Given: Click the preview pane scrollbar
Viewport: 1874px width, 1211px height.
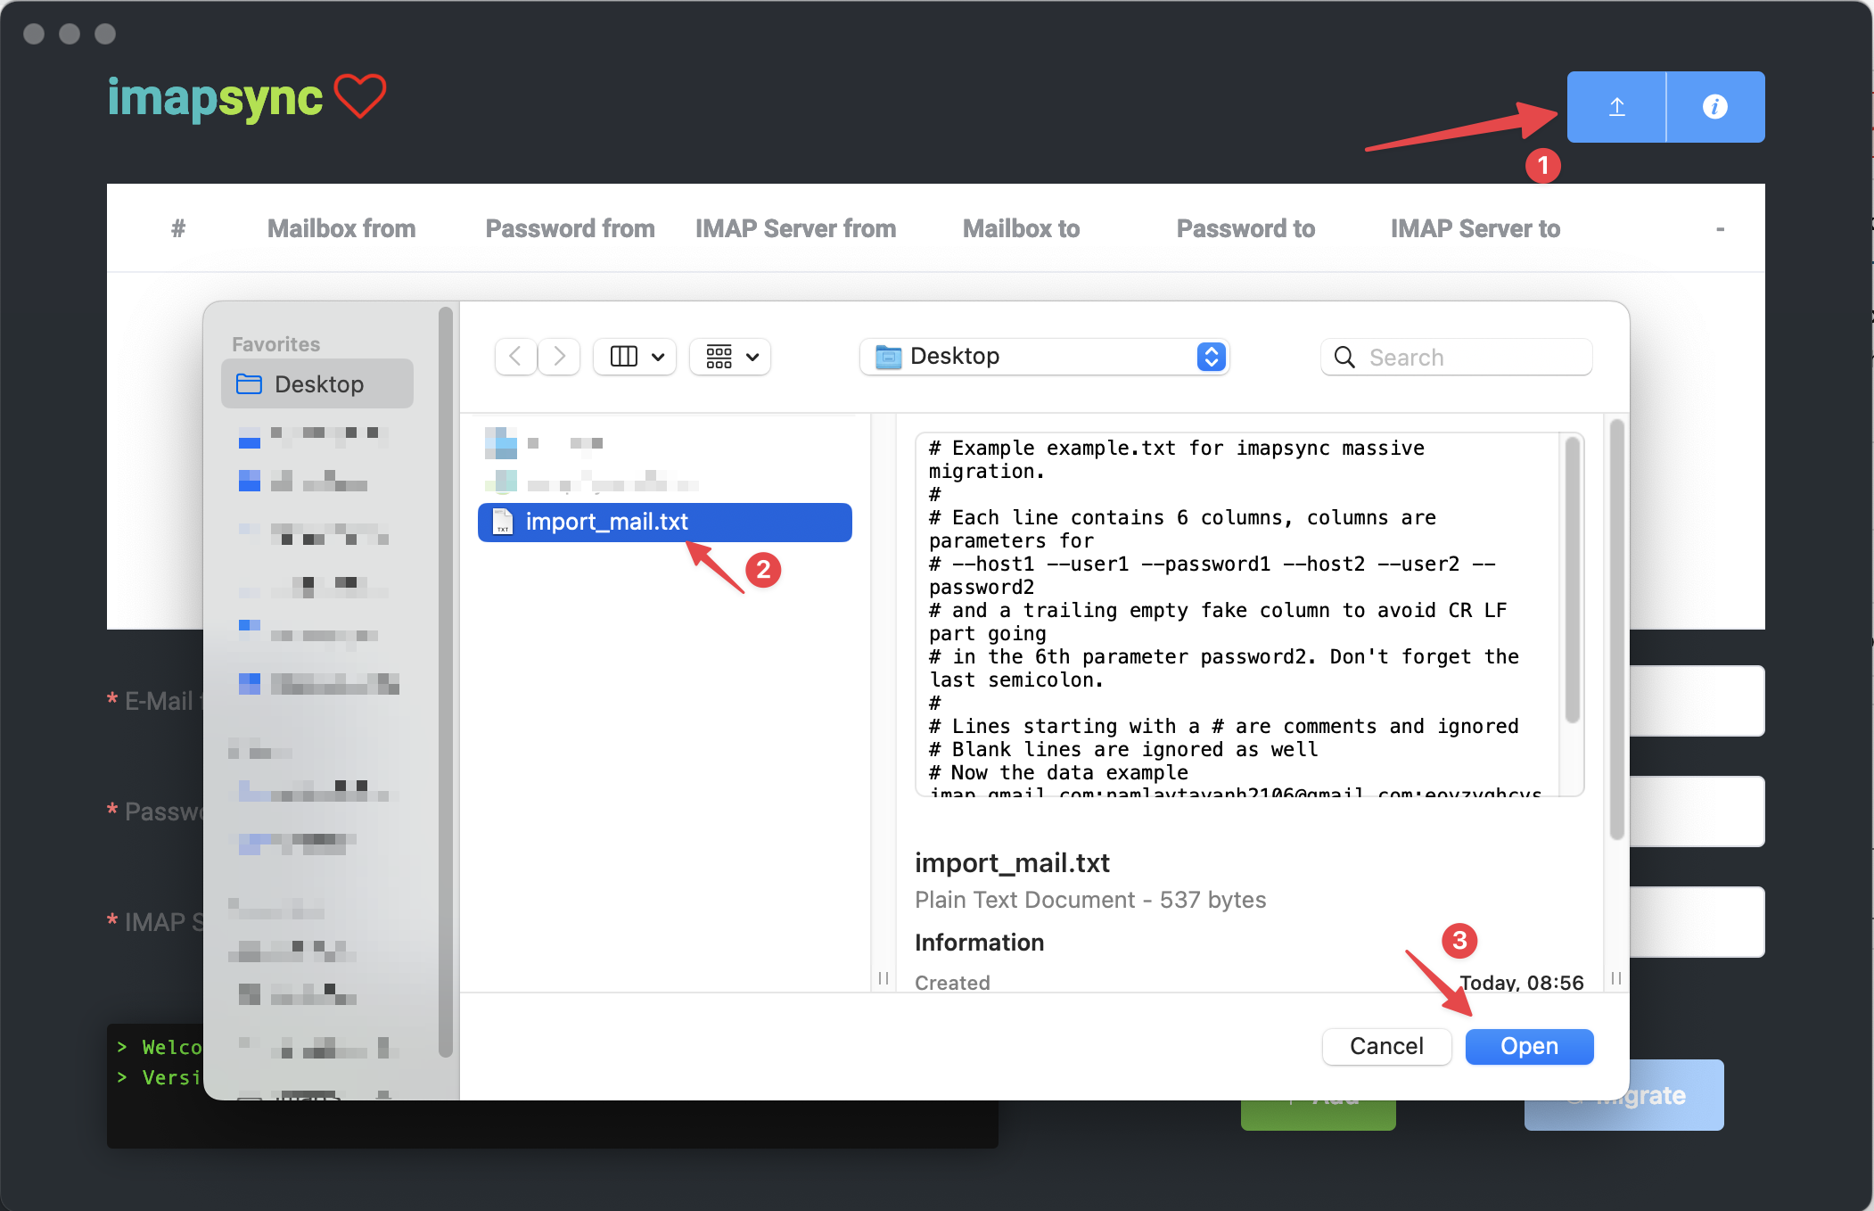Looking at the screenshot, I should coord(1616,630).
